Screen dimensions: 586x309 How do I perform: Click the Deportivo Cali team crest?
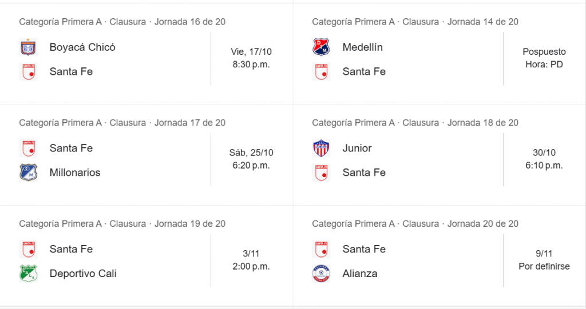coord(28,274)
